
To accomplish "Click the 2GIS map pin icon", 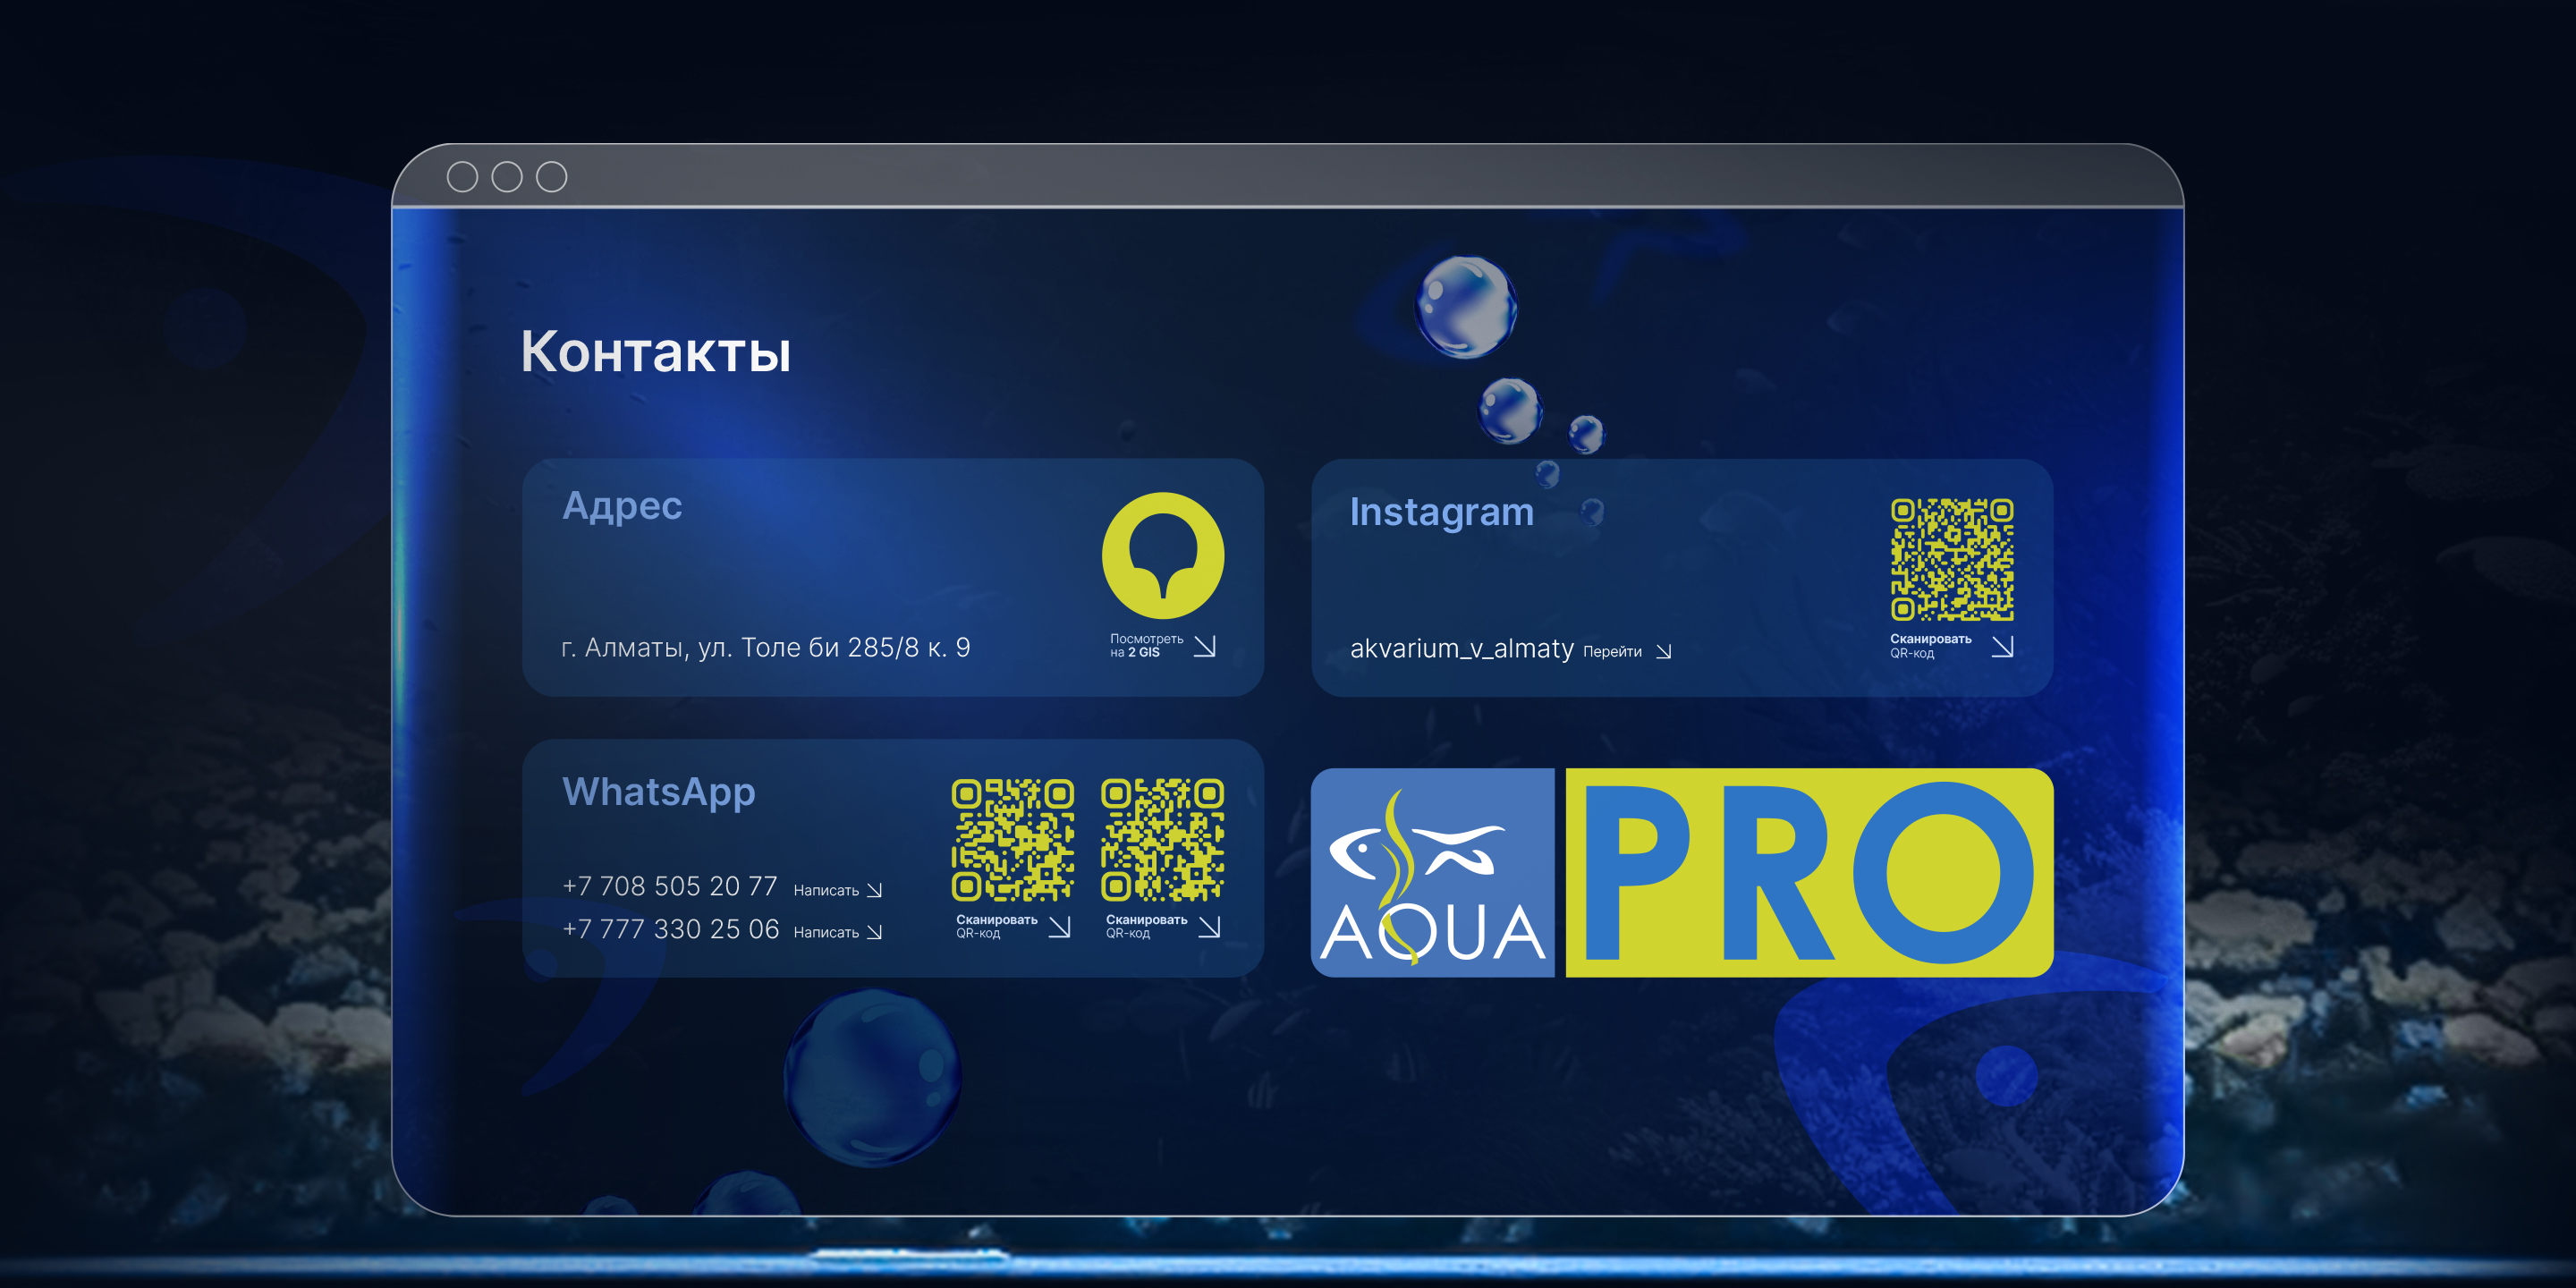I will pyautogui.click(x=1162, y=555).
